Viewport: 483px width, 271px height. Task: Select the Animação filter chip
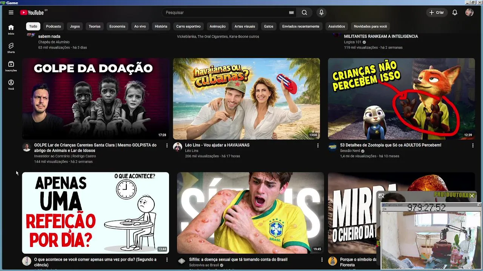(x=218, y=26)
